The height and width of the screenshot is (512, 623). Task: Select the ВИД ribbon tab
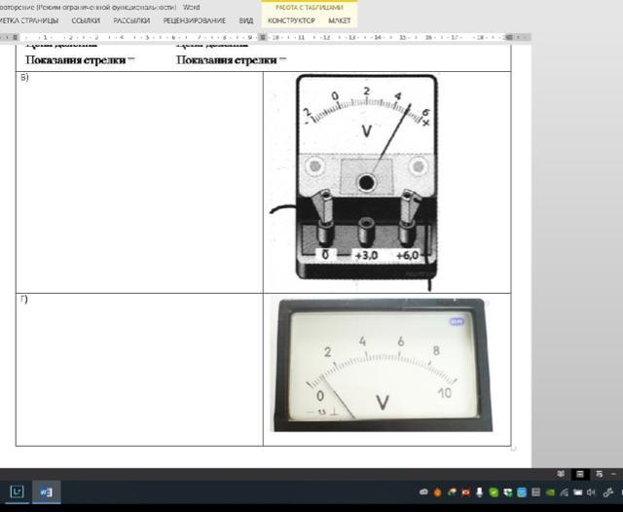tap(246, 19)
